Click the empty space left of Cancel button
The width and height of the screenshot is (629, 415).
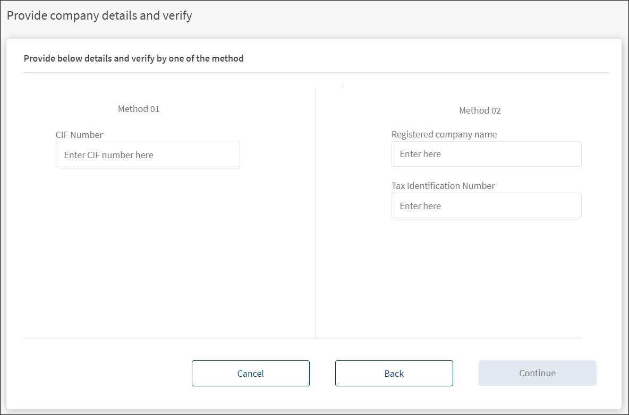(106, 374)
